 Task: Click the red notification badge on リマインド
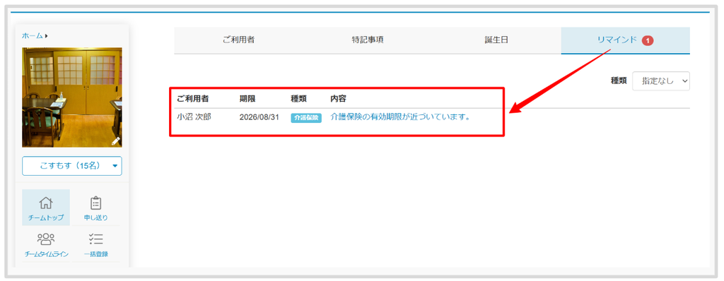coord(648,41)
